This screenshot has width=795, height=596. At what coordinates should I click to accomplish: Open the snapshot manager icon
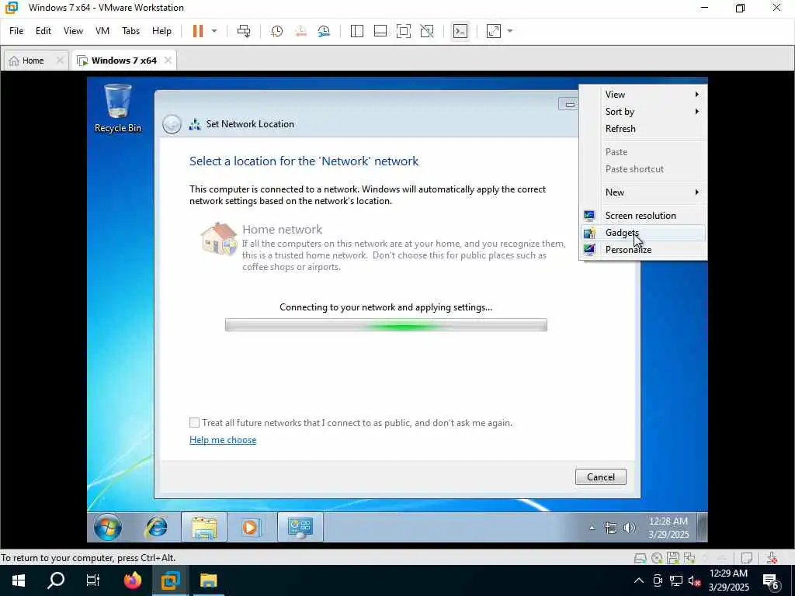324,31
